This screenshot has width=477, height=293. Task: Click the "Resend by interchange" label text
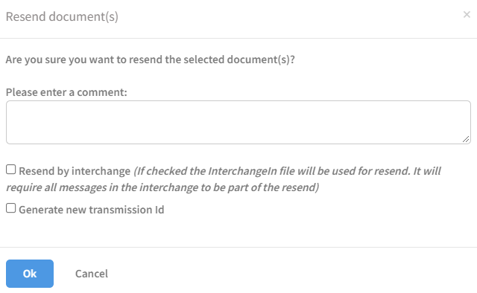[x=75, y=171]
